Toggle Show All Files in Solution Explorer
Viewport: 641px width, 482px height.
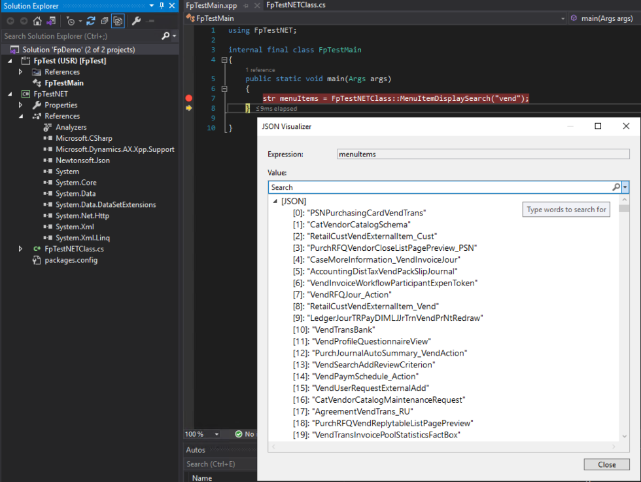coord(118,20)
